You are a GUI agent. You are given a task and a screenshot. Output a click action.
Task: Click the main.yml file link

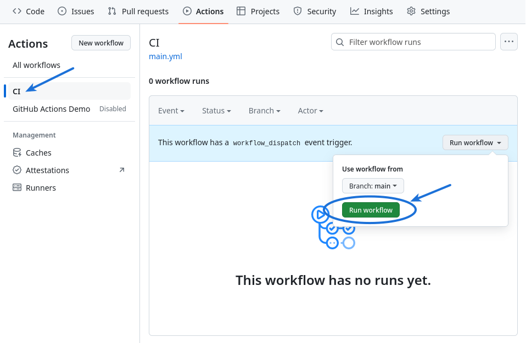pos(165,56)
